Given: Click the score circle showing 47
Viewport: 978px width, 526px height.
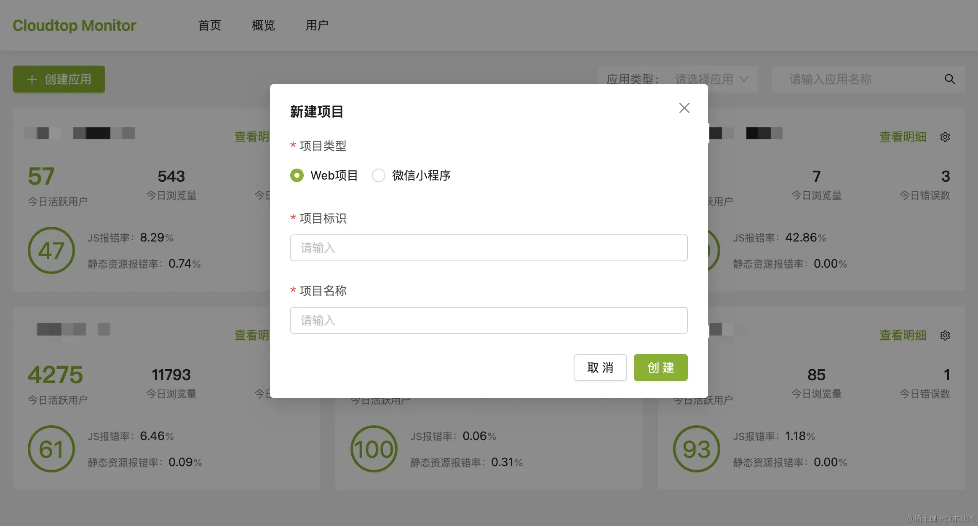Looking at the screenshot, I should (x=51, y=250).
